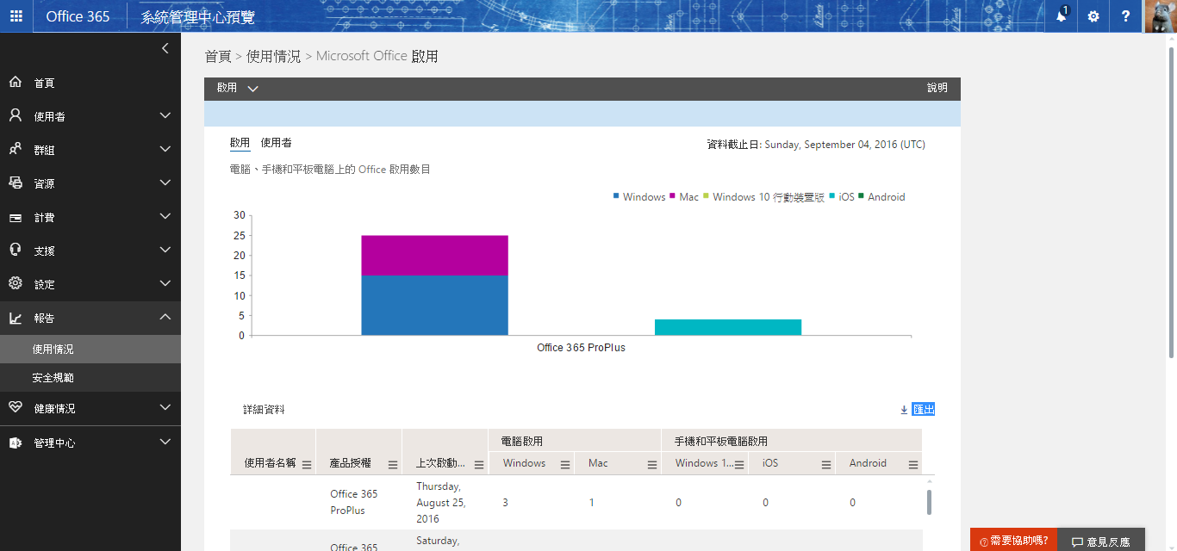1177x551 pixels.
Task: Toggle the Mac legend swatch
Action: 672,196
